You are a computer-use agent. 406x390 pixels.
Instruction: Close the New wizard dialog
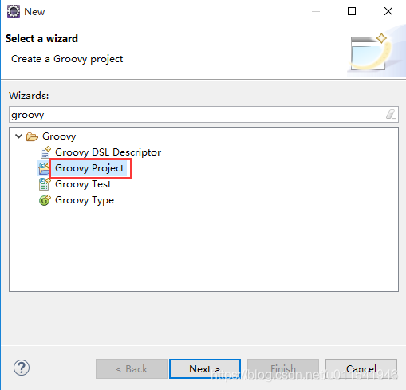click(388, 11)
